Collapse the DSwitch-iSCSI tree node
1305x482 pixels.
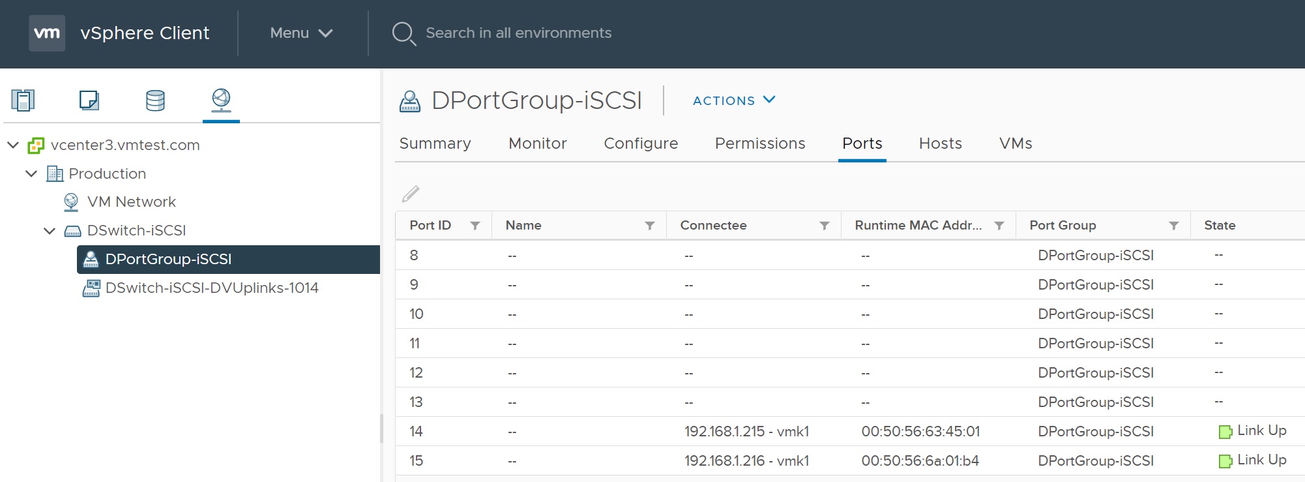coord(50,231)
